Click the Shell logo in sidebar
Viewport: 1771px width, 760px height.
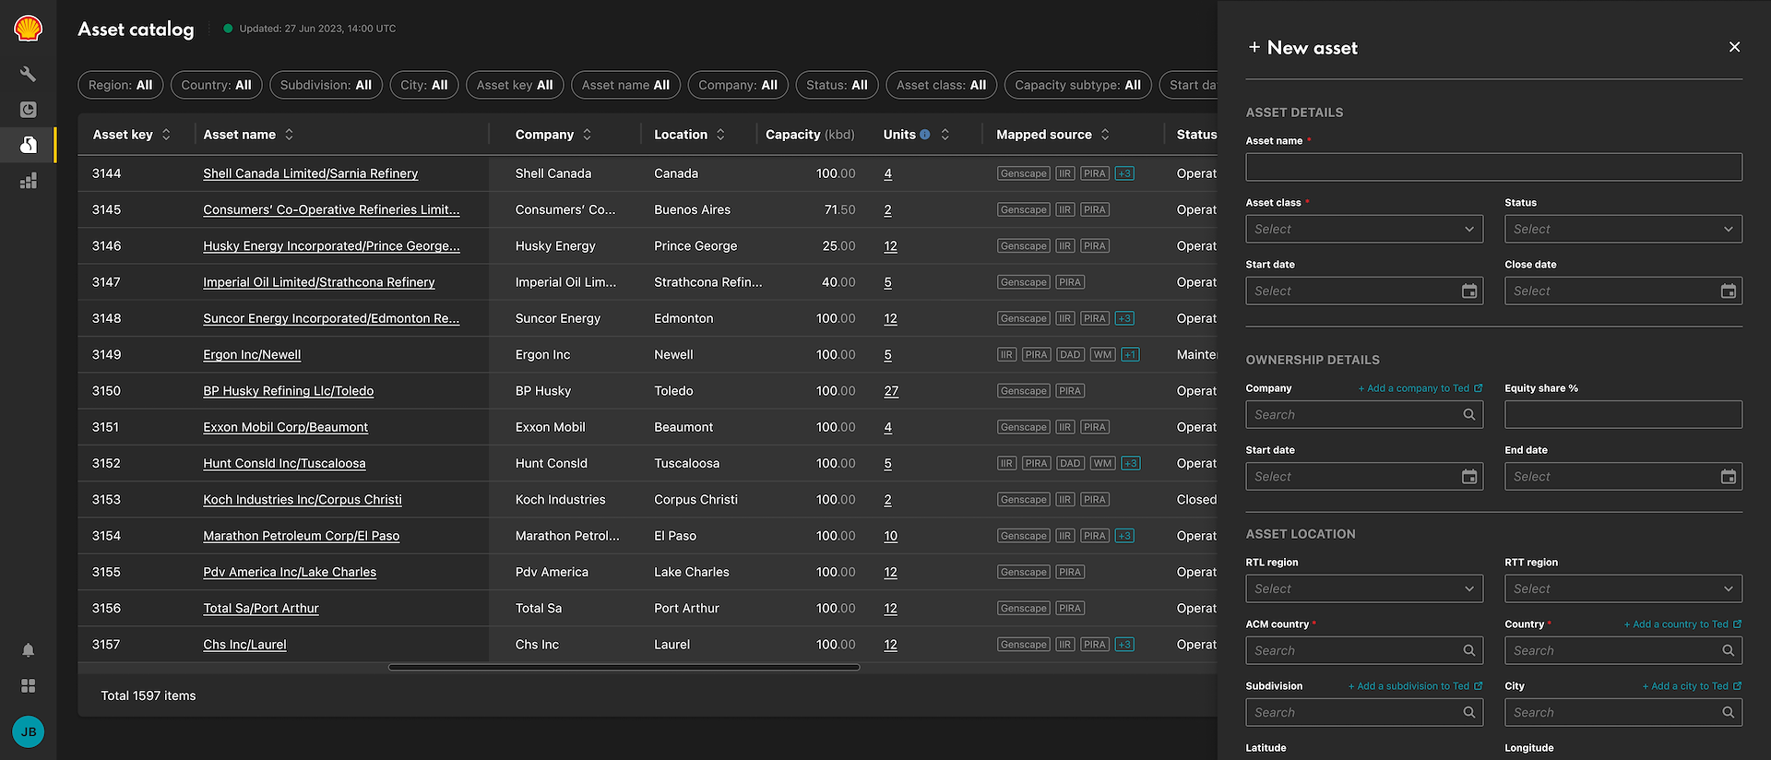tap(29, 29)
